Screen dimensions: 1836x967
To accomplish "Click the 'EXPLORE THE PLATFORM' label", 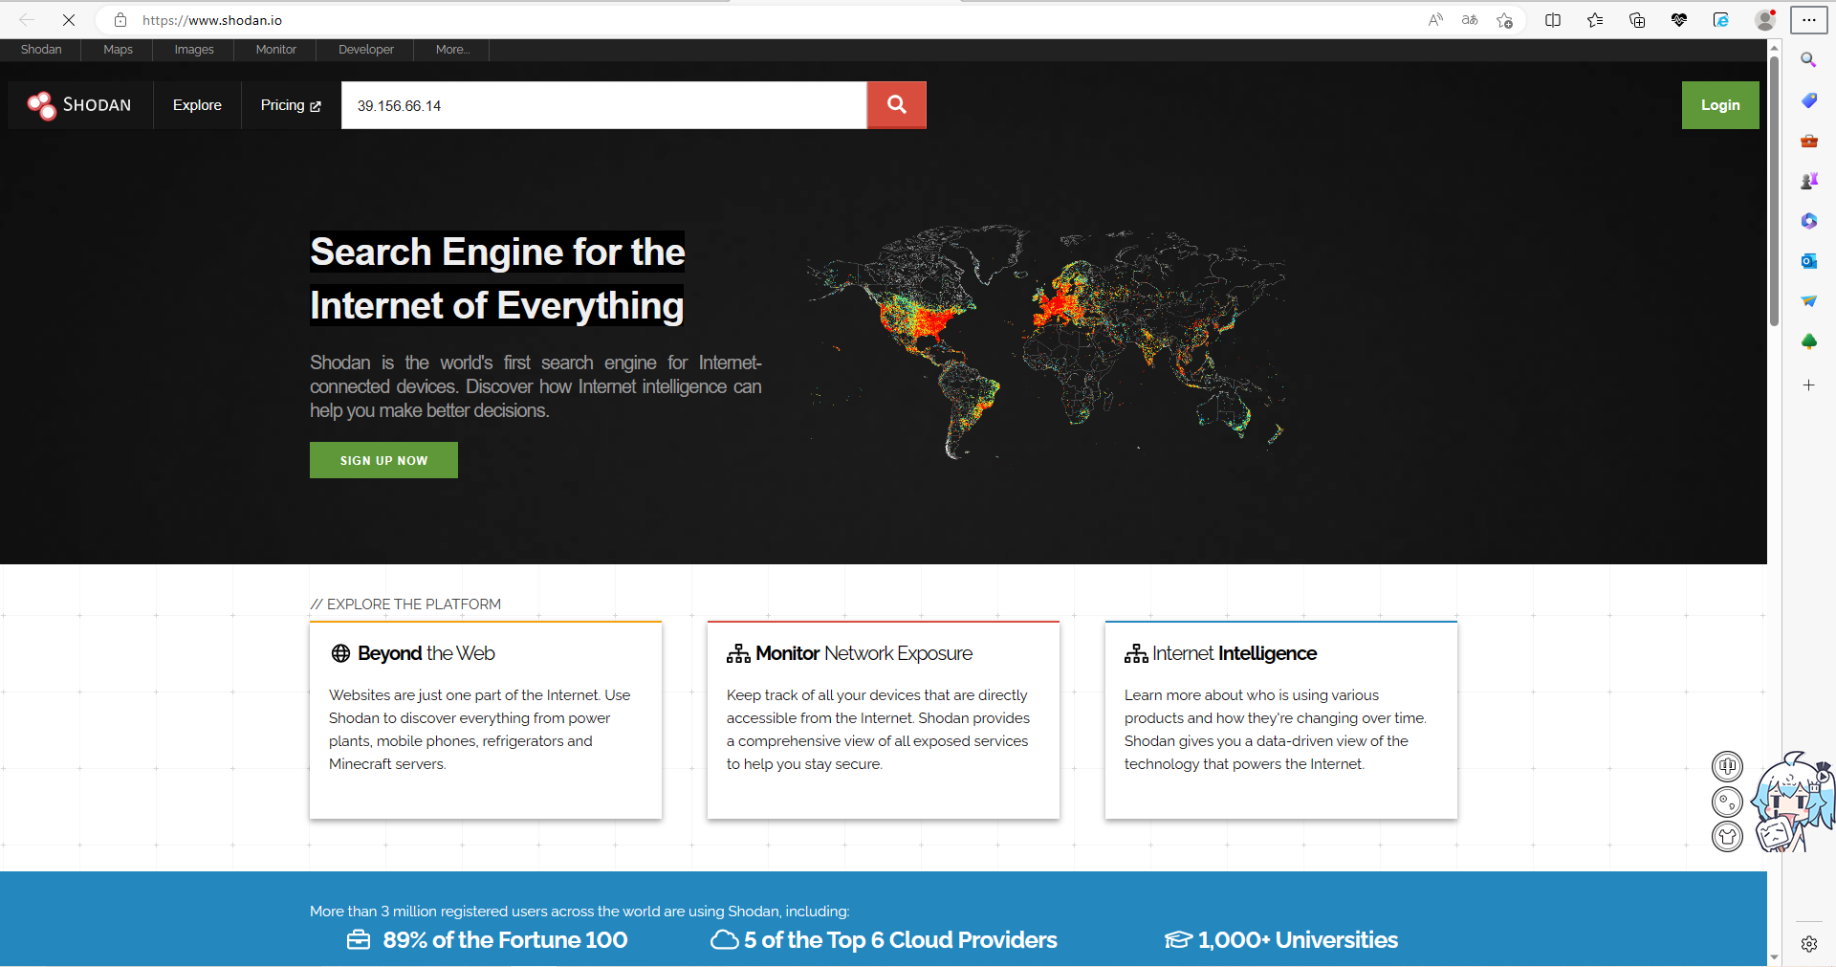I will coord(405,604).
